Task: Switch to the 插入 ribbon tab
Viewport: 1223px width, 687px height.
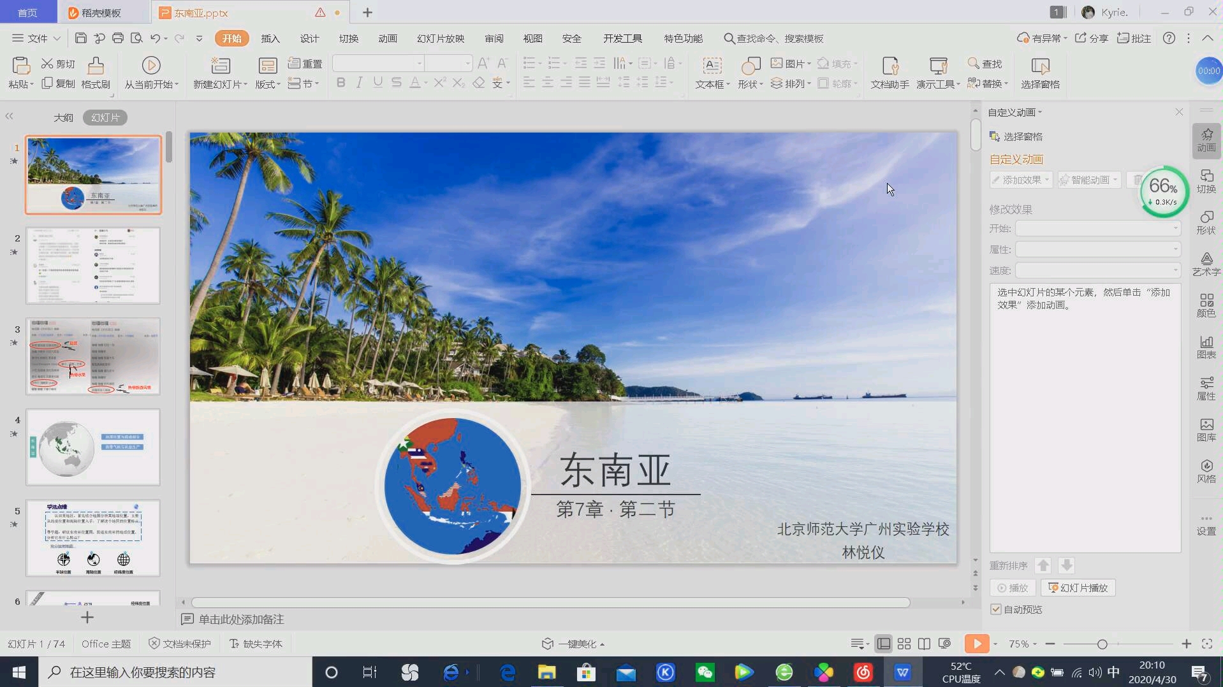Action: point(270,38)
